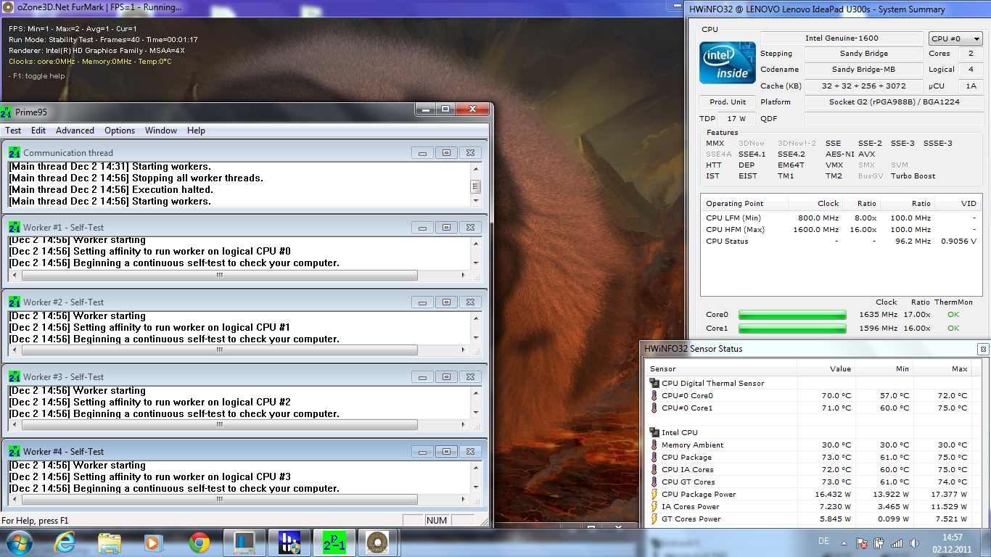
Task: Click the Worker #3 Self-Test window icon
Action: click(x=15, y=376)
